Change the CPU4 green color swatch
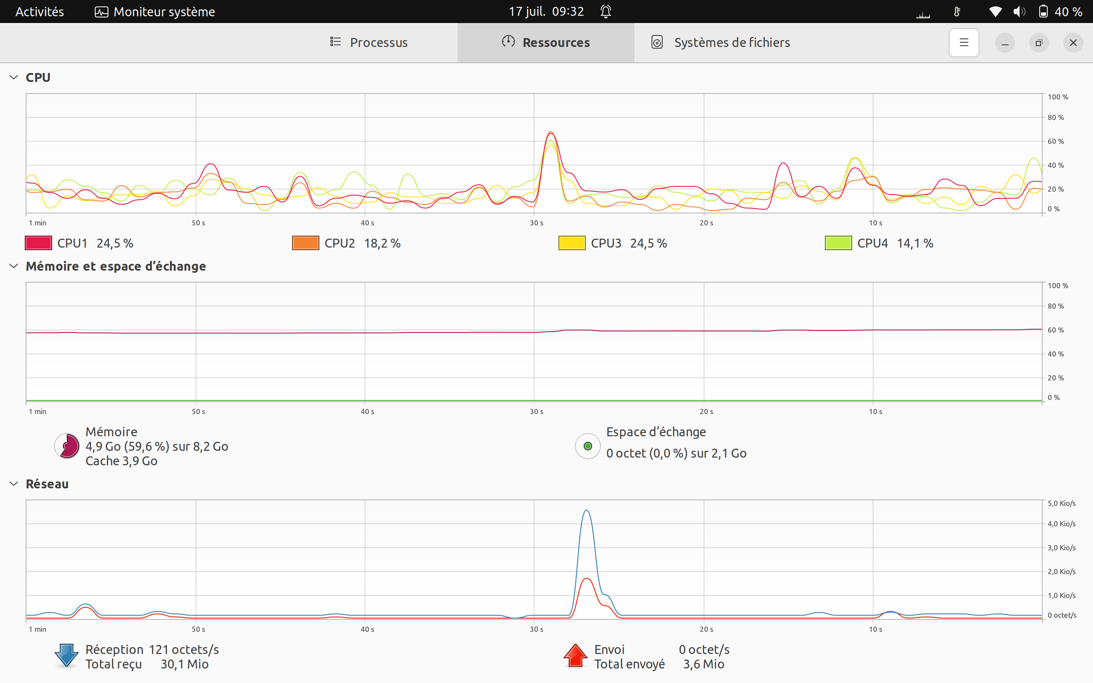 coord(838,243)
